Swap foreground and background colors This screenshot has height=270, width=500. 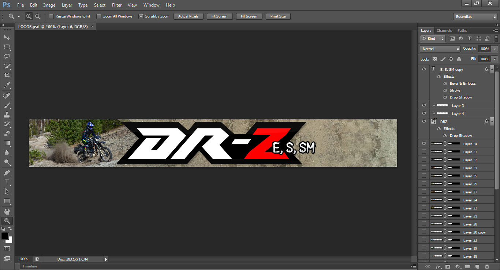10,228
